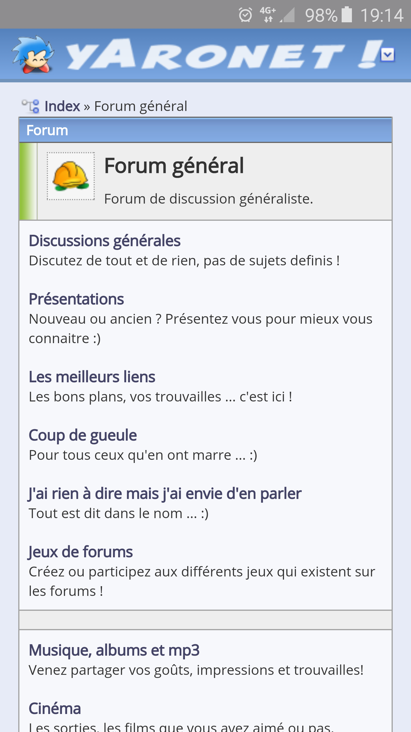
Task: Open the header dropdown arrow menu
Action: pos(388,54)
